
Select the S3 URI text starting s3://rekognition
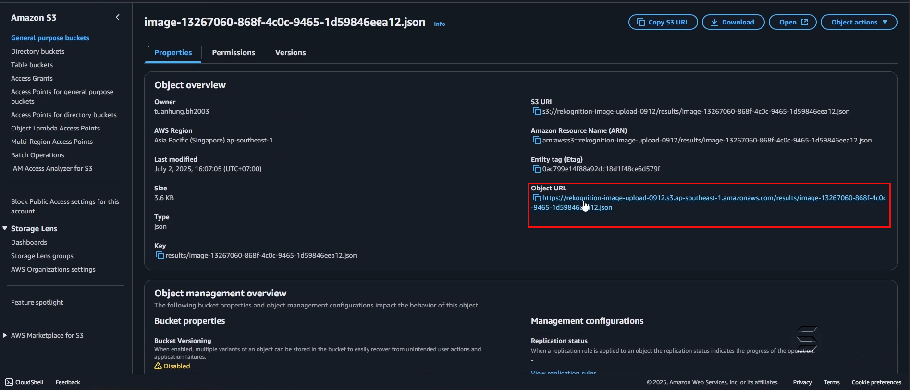click(696, 111)
